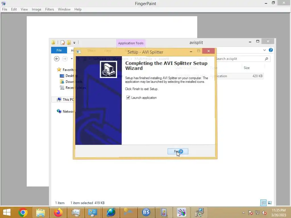Minimize the Setup - AVI Splitter window

[x=191, y=51]
